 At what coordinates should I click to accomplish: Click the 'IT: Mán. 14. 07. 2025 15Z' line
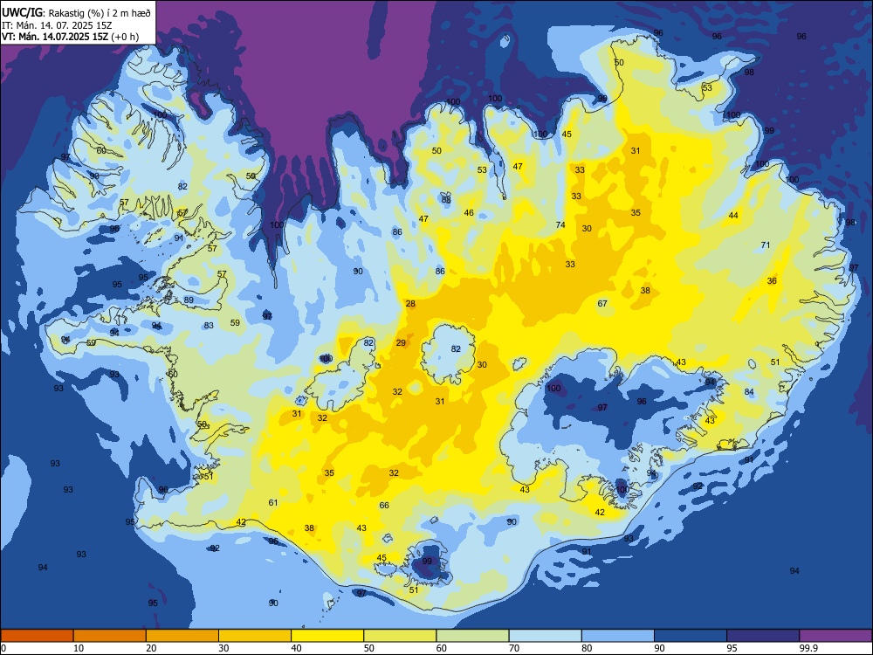point(57,25)
